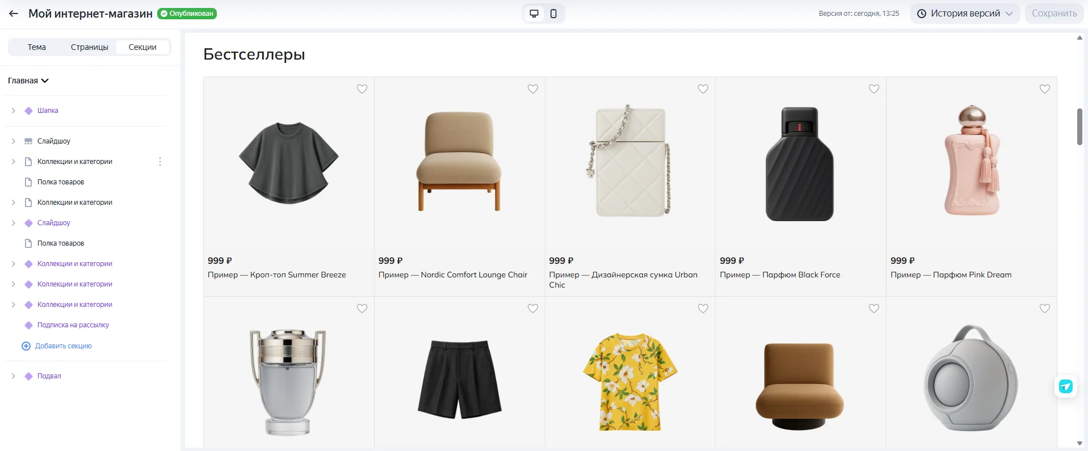Open the three-dot menu for Коллекции и категории
The height and width of the screenshot is (451, 1088).
tap(160, 162)
